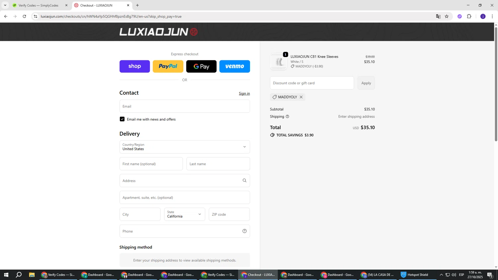
Task: Open File Explorer from taskbar
Action: click(x=32, y=275)
